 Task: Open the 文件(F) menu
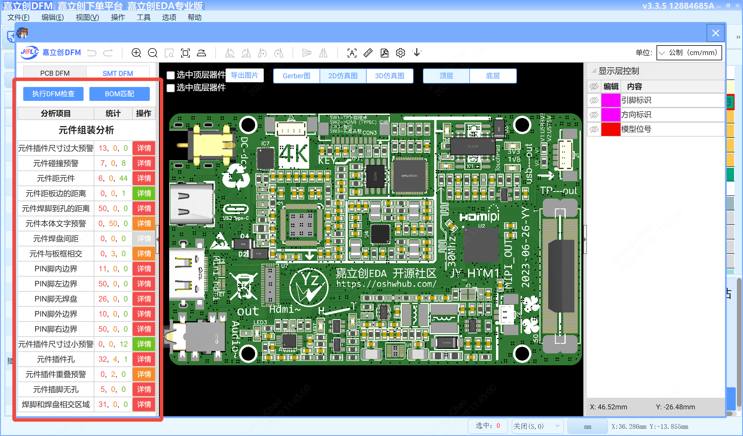click(x=18, y=17)
